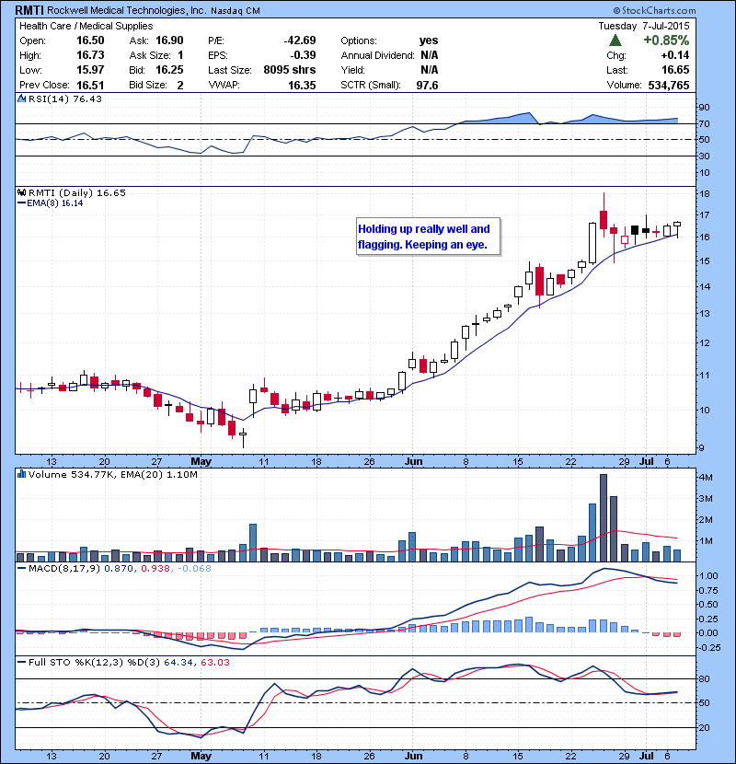
Task: Click the 'RMTI (Daily) 16.65' price label
Action: point(77,193)
